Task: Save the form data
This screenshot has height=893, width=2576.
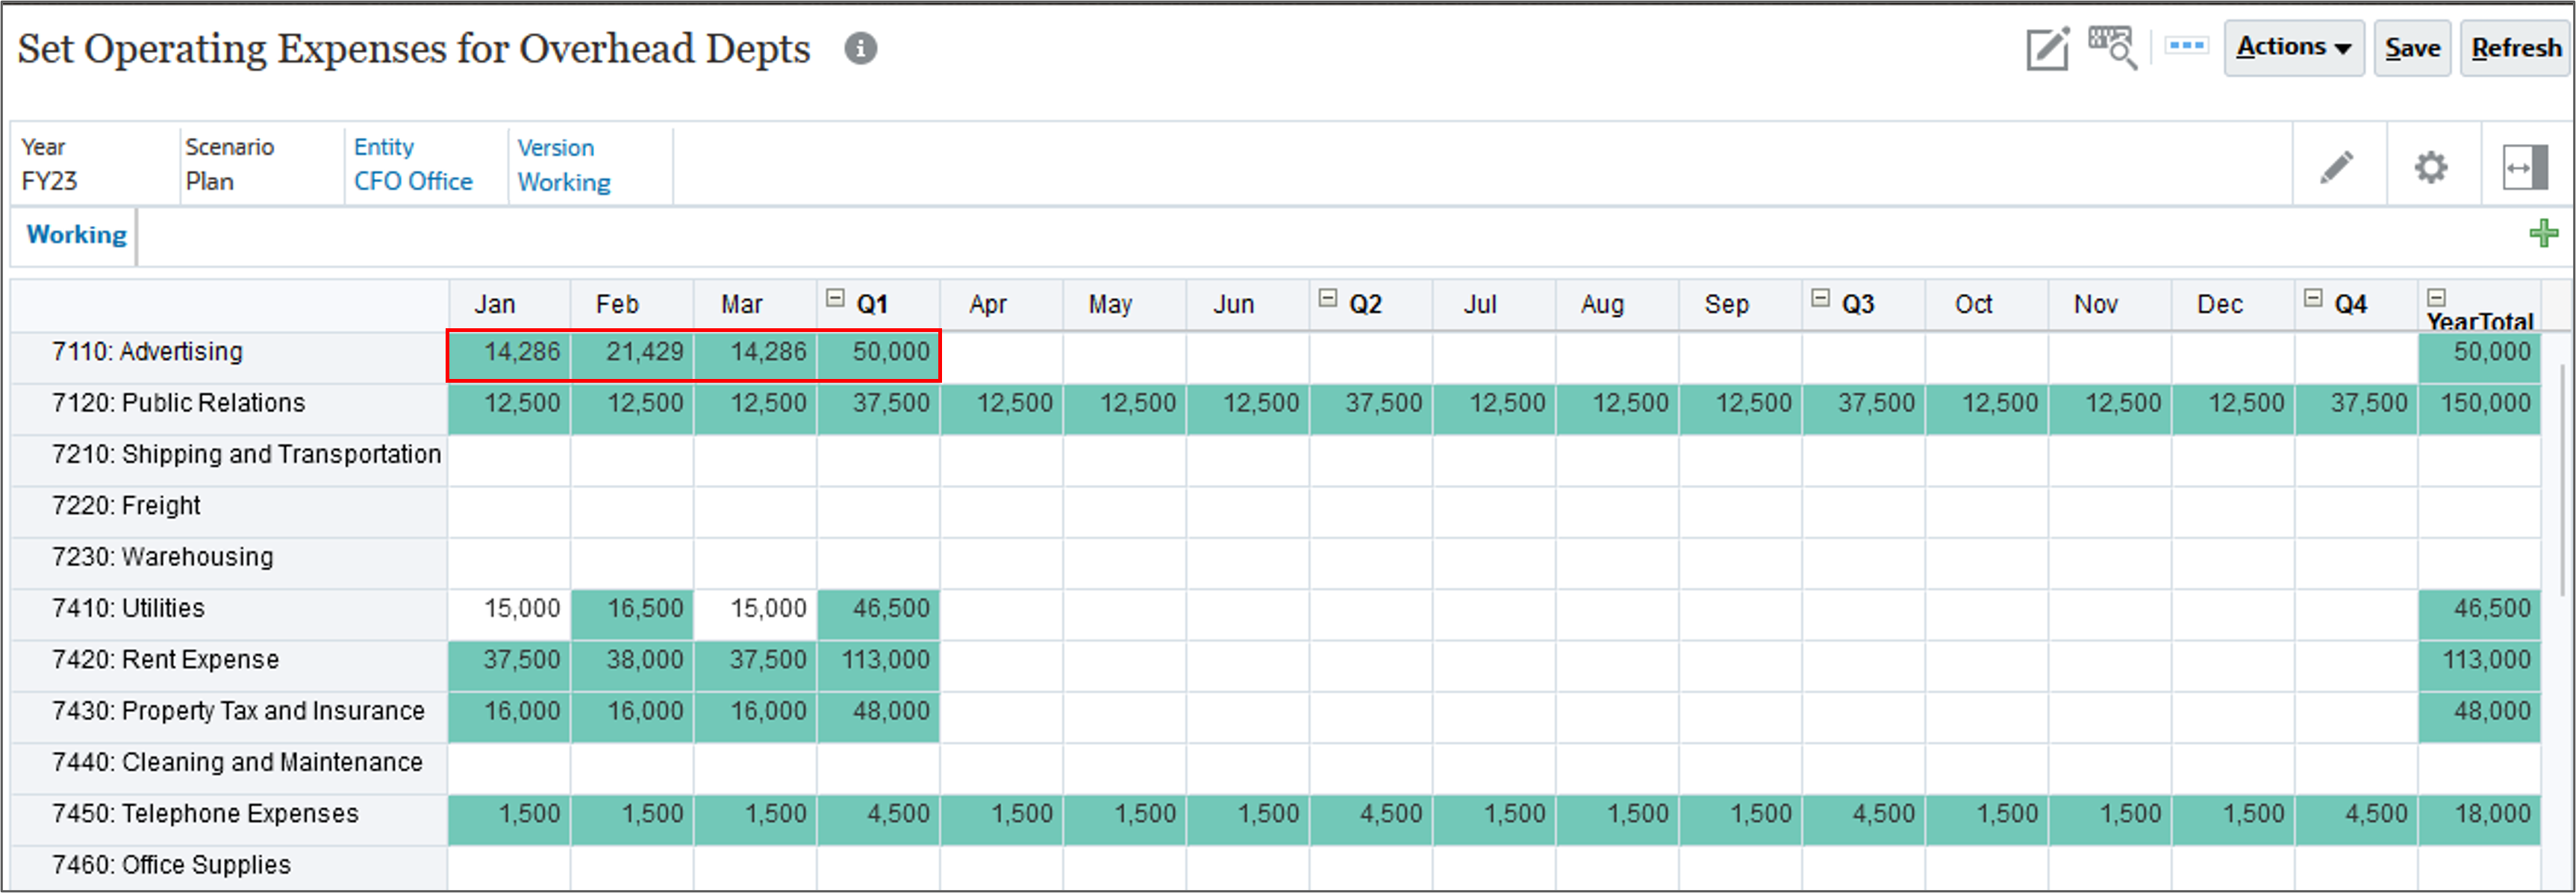Action: (2411, 47)
